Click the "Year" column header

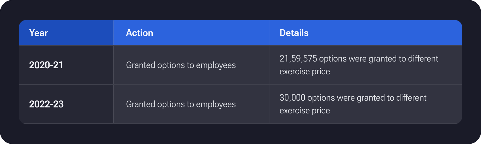click(39, 33)
